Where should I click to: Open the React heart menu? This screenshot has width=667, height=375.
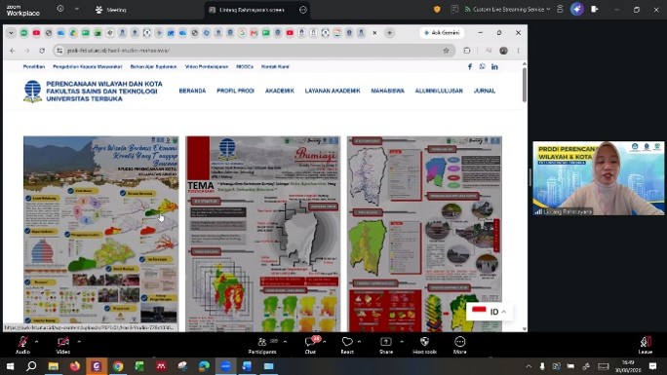click(x=347, y=345)
